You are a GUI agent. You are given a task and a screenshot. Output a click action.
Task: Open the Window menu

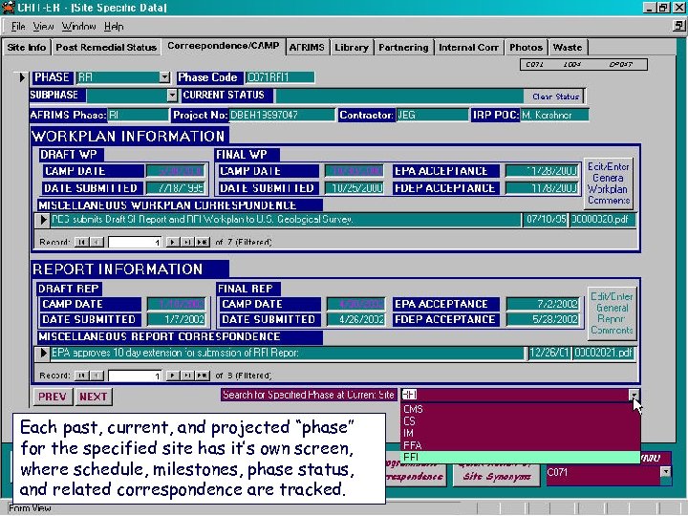(x=78, y=27)
